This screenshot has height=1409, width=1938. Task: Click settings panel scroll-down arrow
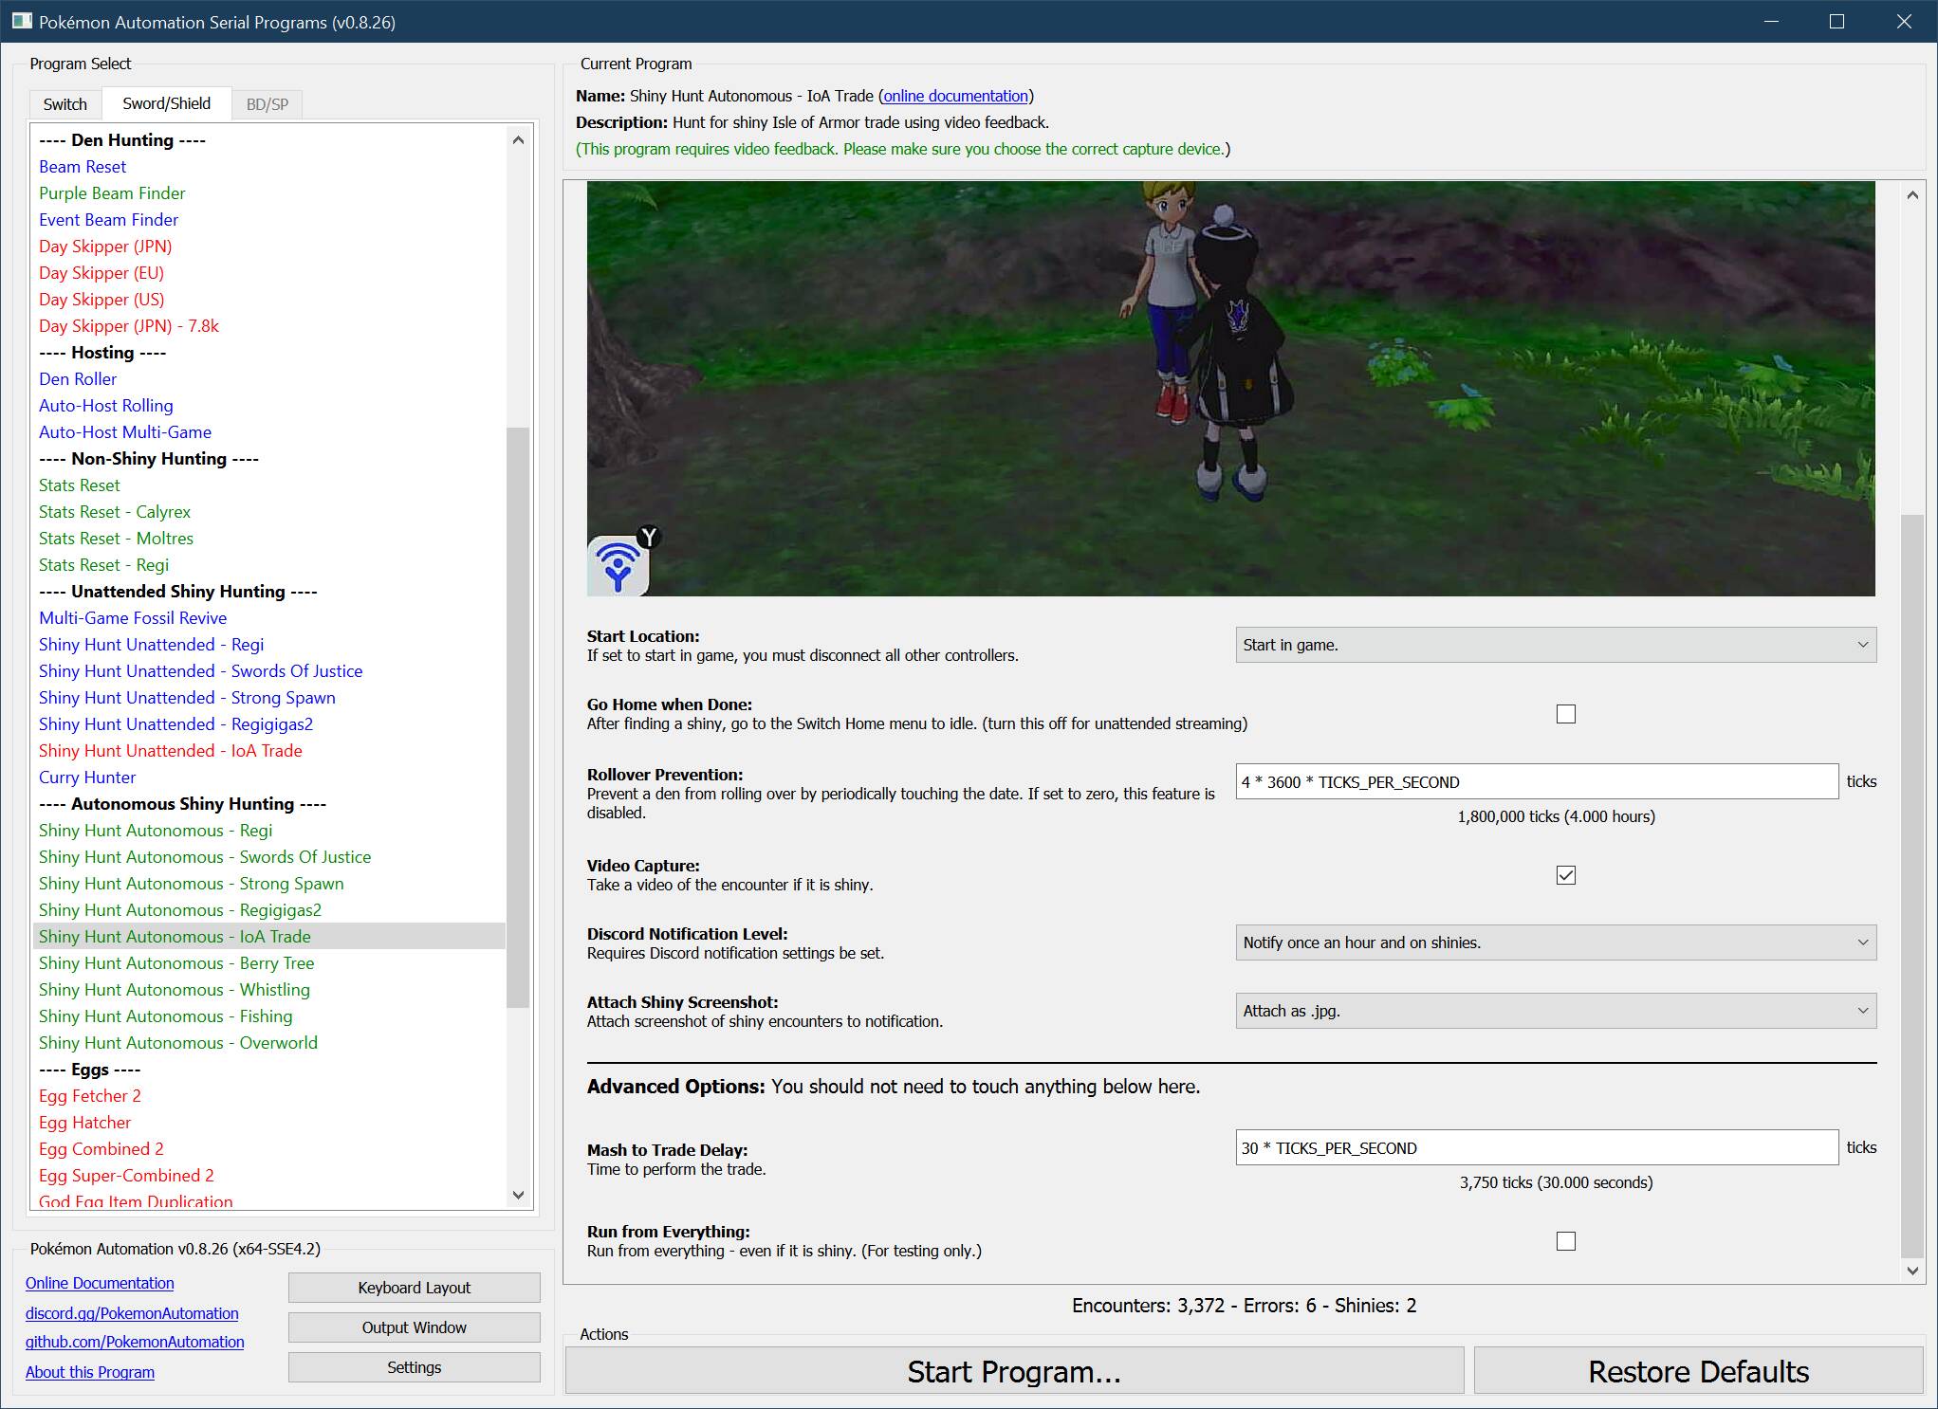(x=1911, y=1271)
